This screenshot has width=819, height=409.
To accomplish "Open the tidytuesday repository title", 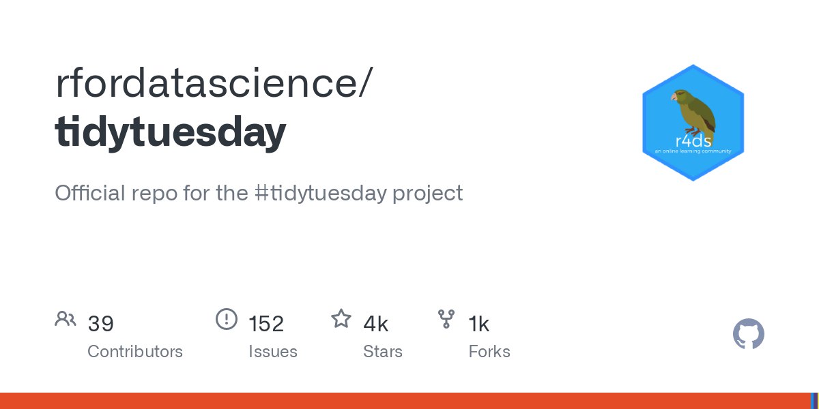I will pos(171,133).
